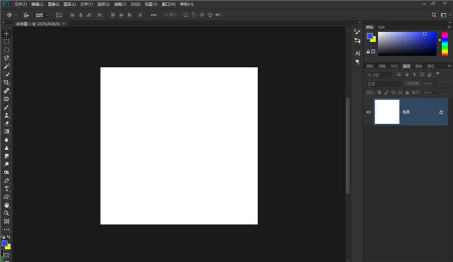This screenshot has height=262, width=453.
Task: Click the lock icon on 背景 layer
Action: pos(441,112)
